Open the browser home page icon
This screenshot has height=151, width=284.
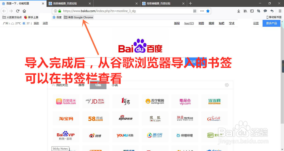[24, 11]
